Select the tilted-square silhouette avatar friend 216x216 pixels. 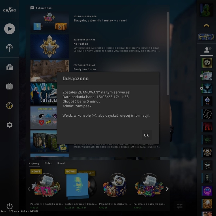point(207,114)
